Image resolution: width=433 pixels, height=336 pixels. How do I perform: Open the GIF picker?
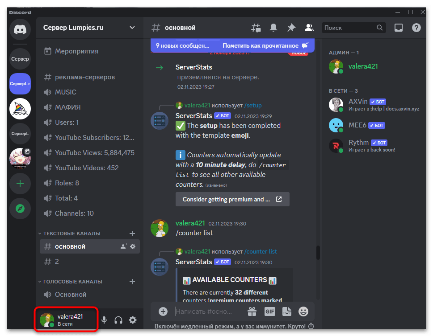[269, 311]
